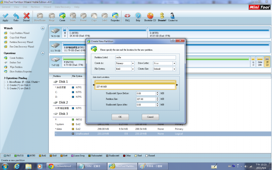The width and height of the screenshot is (272, 170).
Task: Click the 7.47 GB disk icon
Action: pos(55,60)
